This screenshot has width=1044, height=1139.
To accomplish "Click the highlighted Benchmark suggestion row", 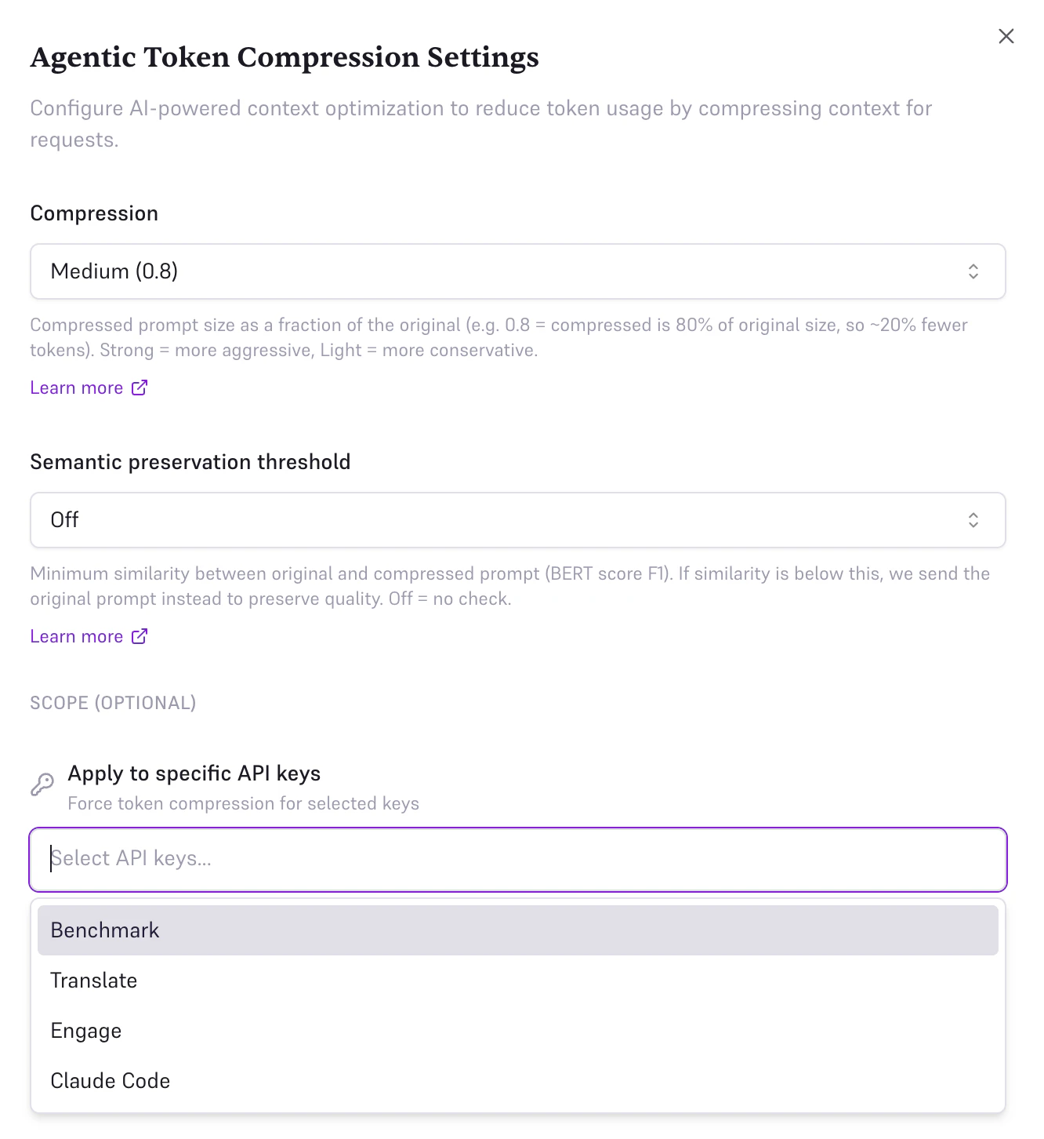I will [x=517, y=930].
